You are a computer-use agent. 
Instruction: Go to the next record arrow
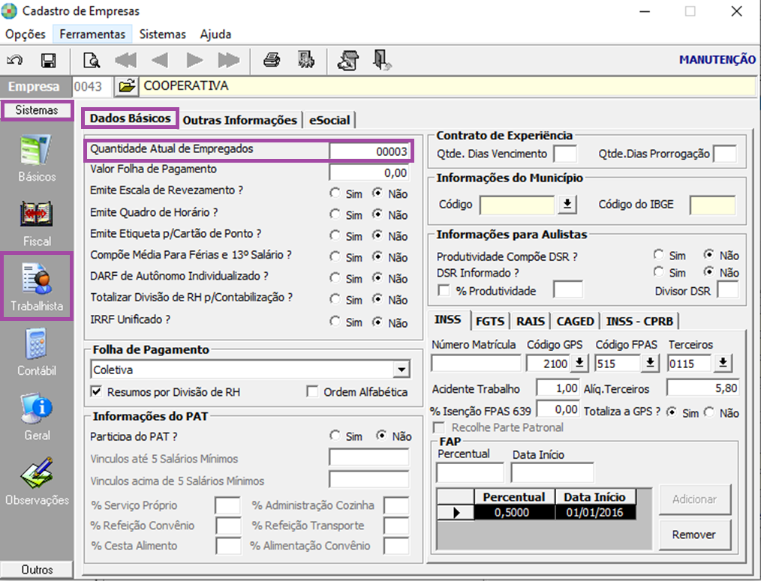coord(194,60)
